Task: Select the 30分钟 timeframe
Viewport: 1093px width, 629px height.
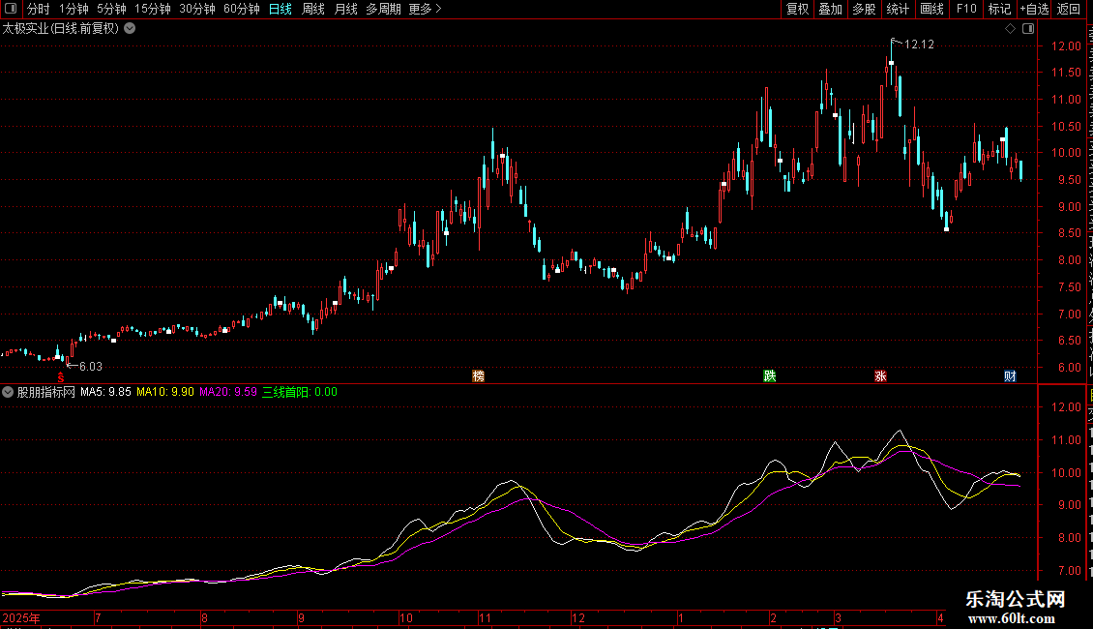Action: 197,9
